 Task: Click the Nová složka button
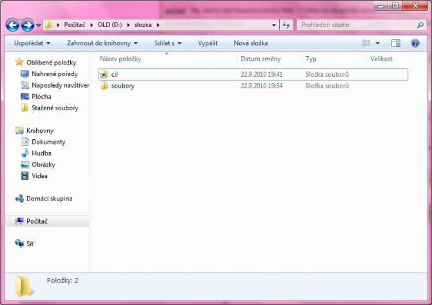point(250,43)
